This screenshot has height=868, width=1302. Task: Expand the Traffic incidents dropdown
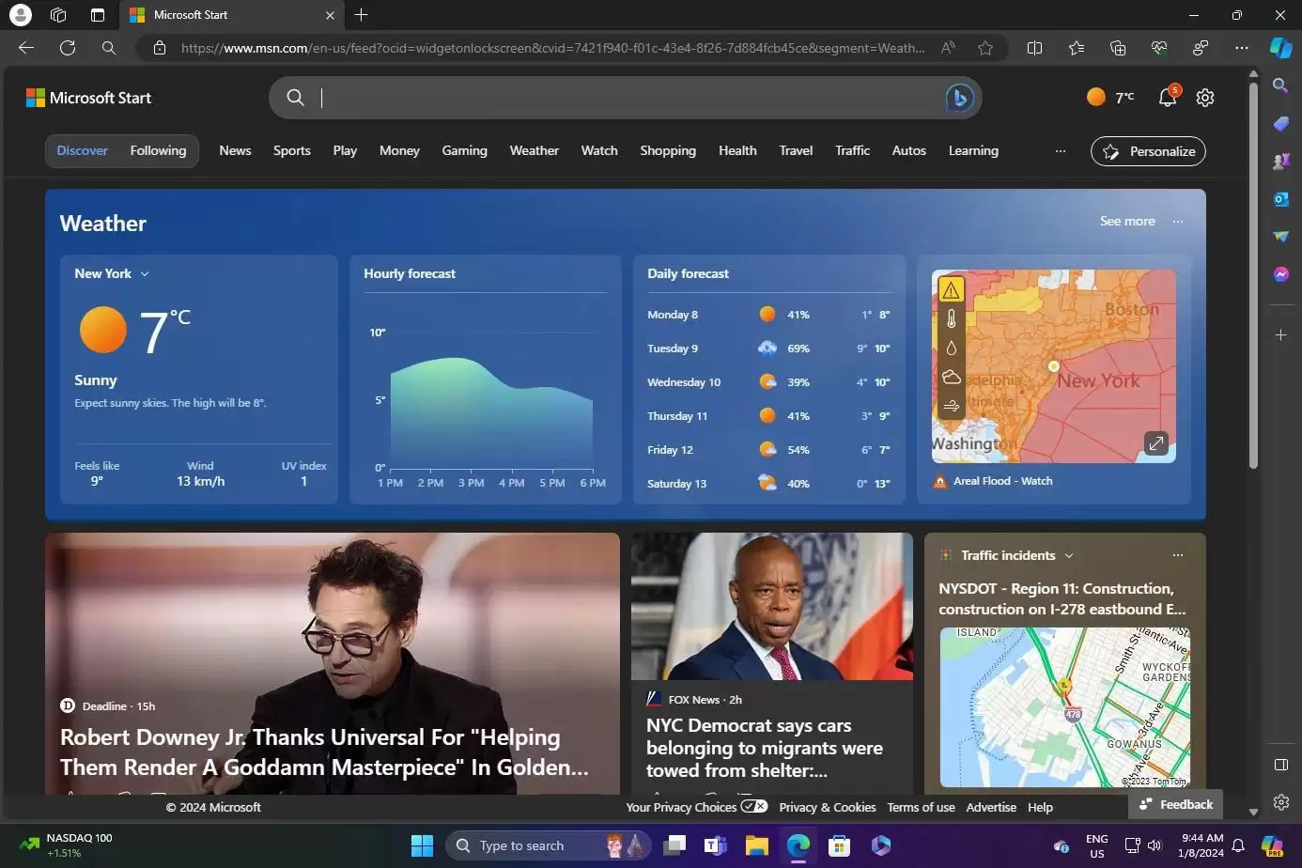point(1069,555)
